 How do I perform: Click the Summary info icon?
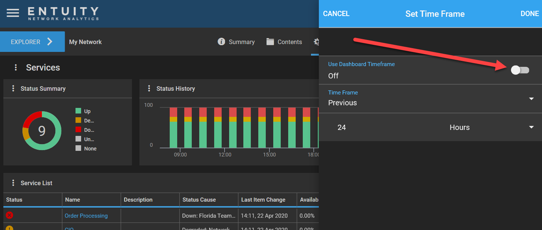(221, 42)
